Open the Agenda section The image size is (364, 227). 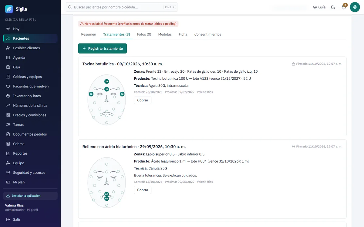(30, 58)
